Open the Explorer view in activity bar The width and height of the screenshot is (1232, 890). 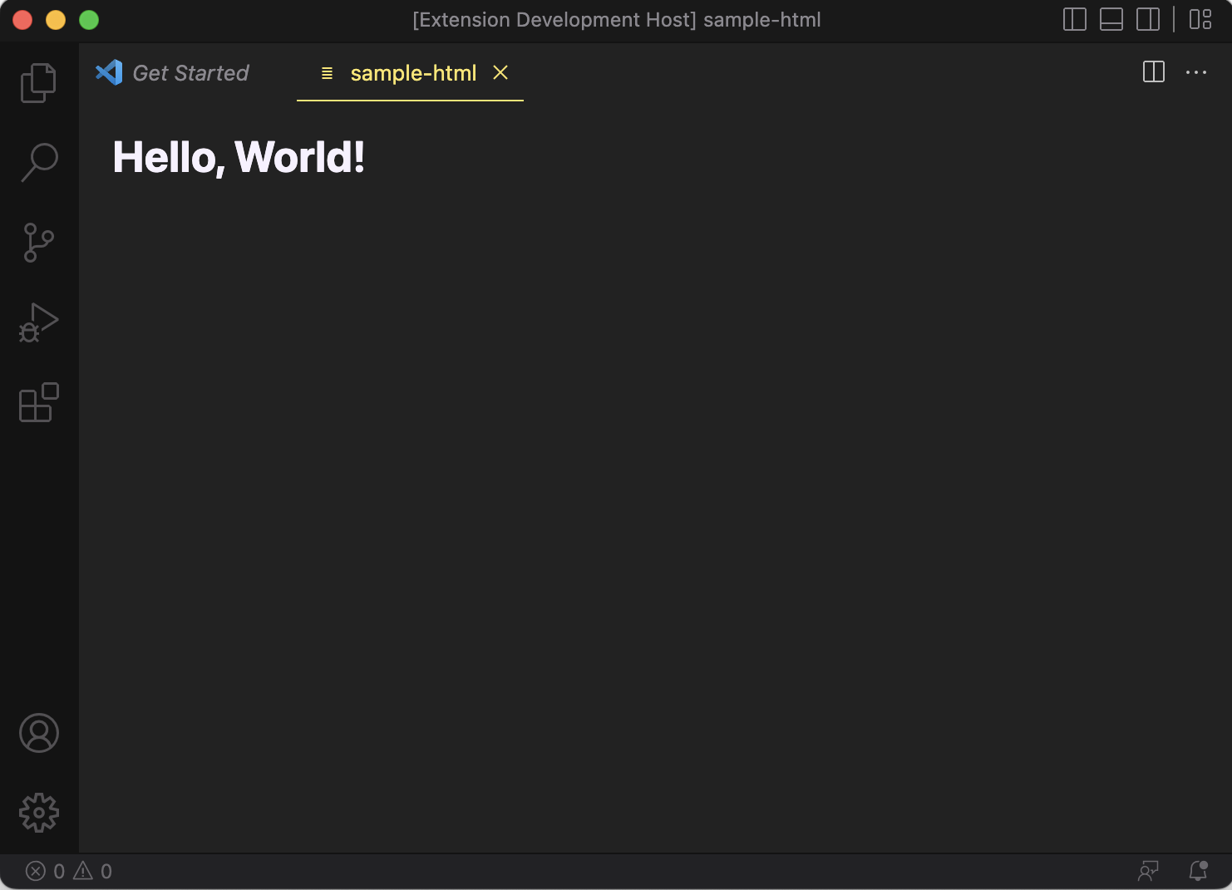(39, 82)
